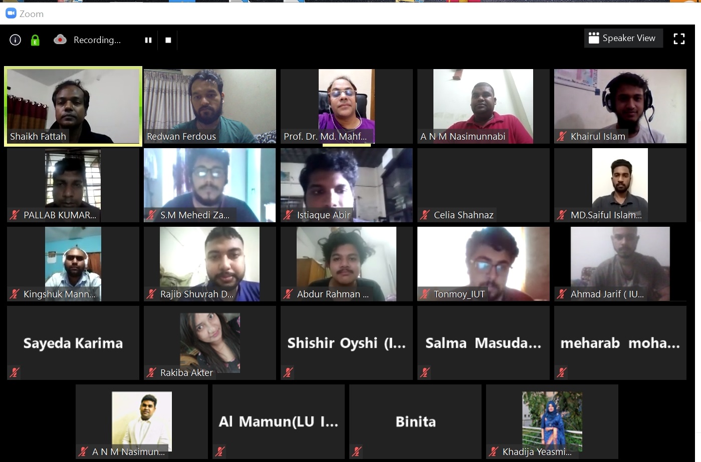The image size is (701, 462).
Task: Switch to Speaker View
Action: tap(623, 38)
